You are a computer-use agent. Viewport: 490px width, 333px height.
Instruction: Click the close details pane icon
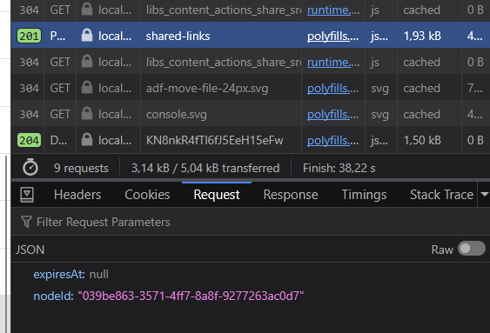pyautogui.click(x=27, y=195)
